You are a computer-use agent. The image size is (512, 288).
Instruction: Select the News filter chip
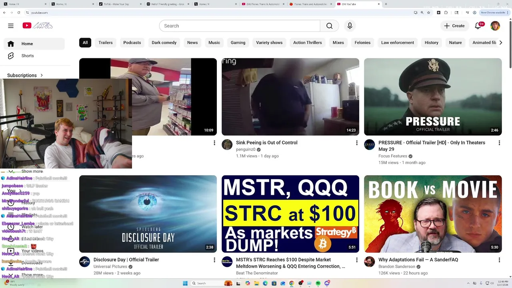tap(192, 42)
